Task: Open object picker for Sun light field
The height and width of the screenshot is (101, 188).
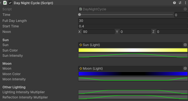Action: (x=185, y=45)
